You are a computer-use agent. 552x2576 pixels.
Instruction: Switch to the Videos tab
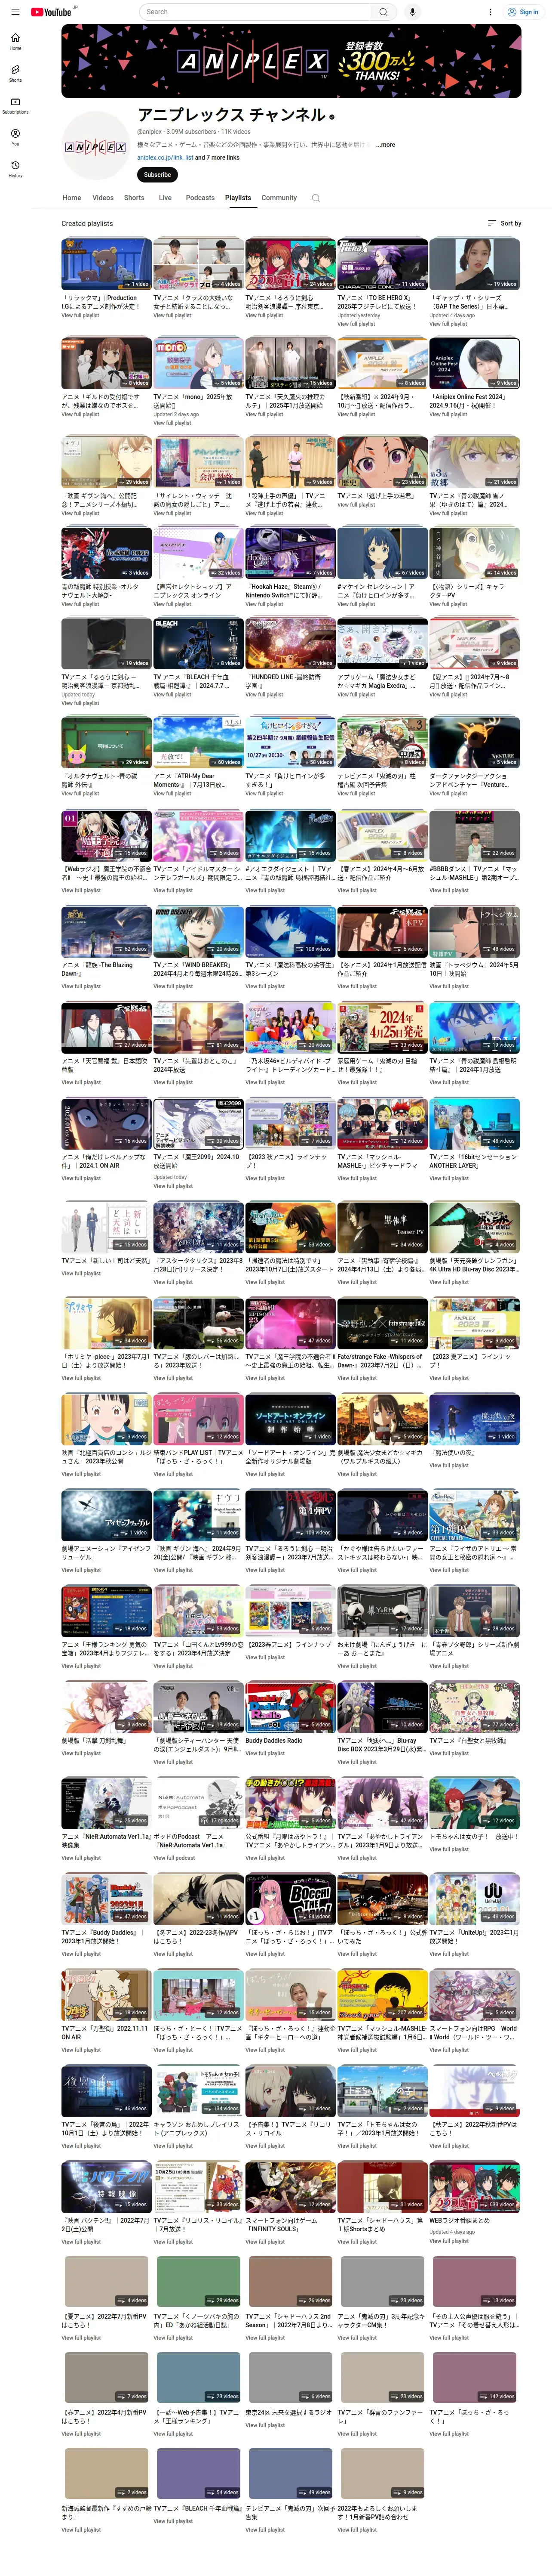pyautogui.click(x=103, y=198)
